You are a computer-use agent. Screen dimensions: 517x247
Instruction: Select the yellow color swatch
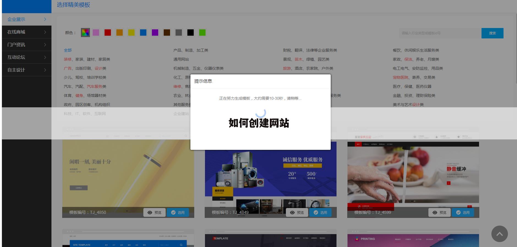point(131,33)
